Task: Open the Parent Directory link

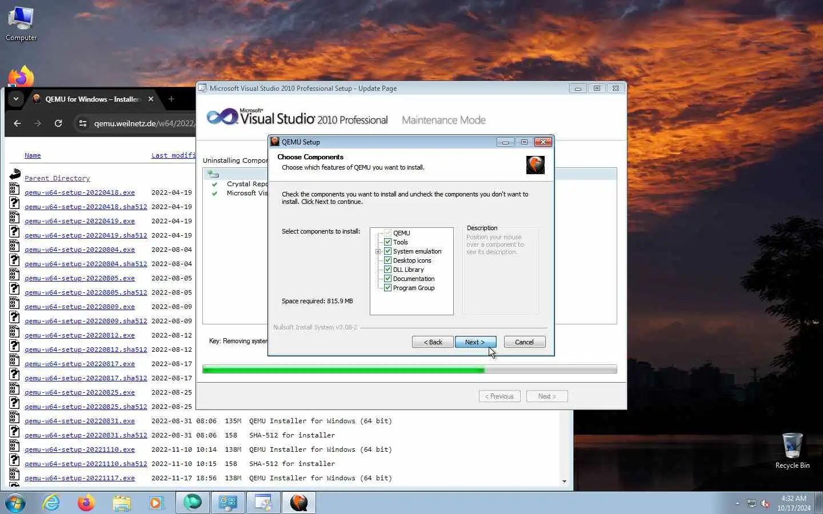Action: click(x=57, y=178)
